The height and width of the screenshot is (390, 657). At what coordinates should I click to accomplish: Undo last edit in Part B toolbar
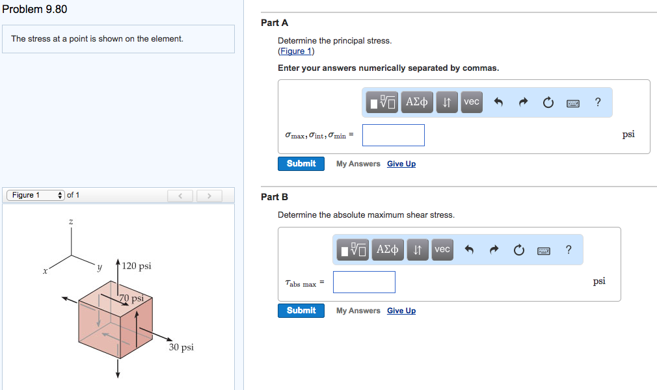pos(469,250)
